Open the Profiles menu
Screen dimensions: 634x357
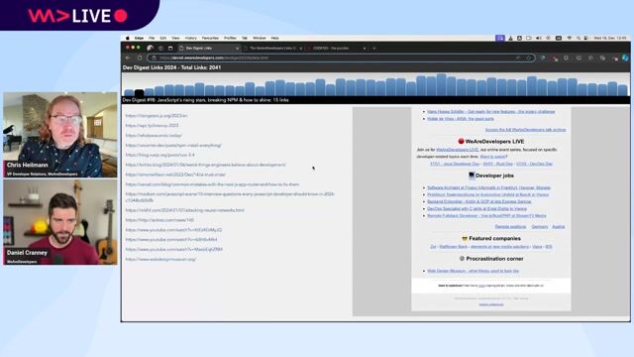coord(230,38)
